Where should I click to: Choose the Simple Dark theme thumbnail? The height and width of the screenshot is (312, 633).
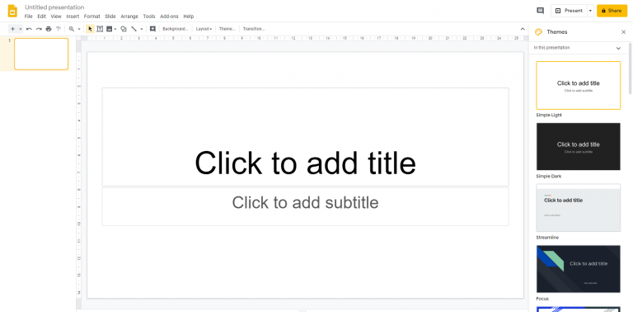(x=578, y=146)
